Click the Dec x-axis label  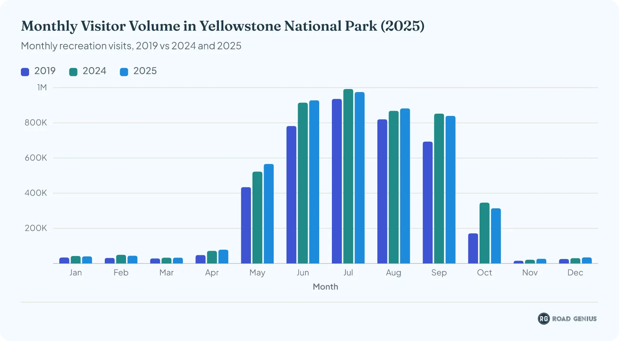pyautogui.click(x=575, y=272)
